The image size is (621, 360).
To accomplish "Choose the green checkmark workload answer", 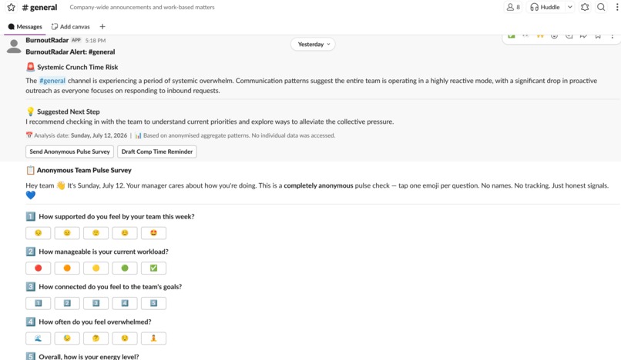I will pyautogui.click(x=153, y=268).
